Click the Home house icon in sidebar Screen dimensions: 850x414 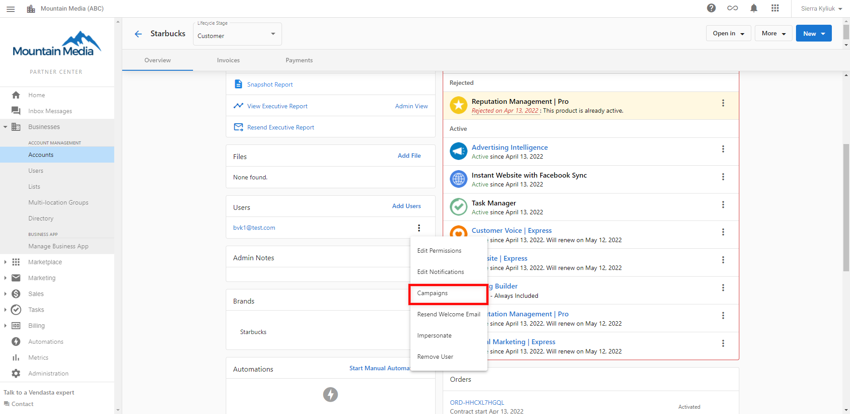[16, 95]
